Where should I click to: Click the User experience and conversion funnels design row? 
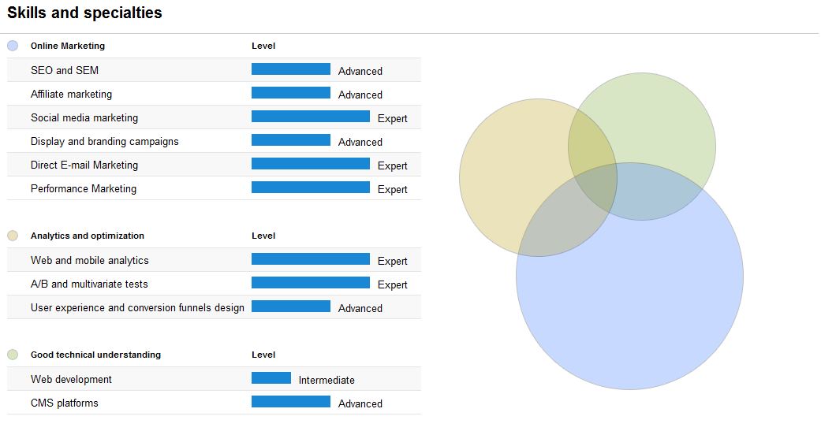(214, 307)
